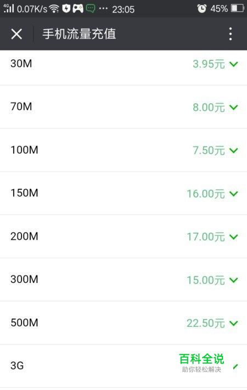
Task: Expand the 16.00元 chevron for 150M
Action: (234, 194)
